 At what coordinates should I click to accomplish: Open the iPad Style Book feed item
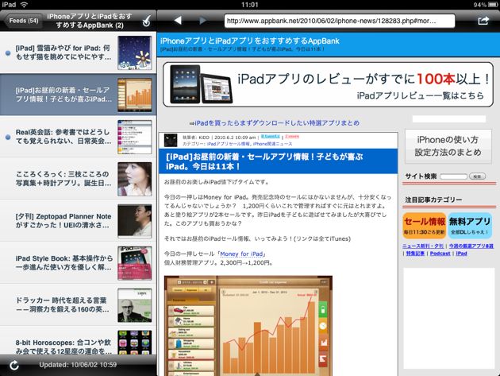click(78, 263)
